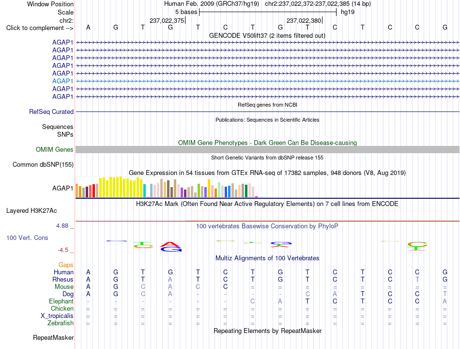Click 'Short Genetic Variants from dbSNP release 155'
460x349 pixels.
pos(267,158)
